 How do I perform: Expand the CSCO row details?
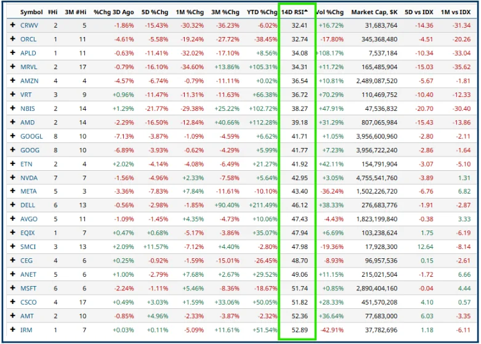pyautogui.click(x=12, y=301)
